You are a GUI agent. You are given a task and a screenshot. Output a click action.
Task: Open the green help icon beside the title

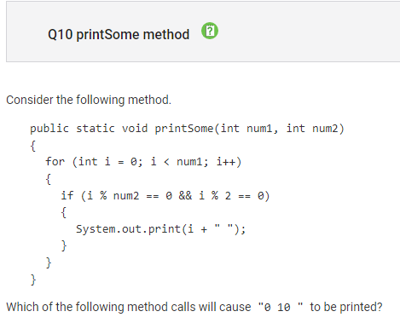pyautogui.click(x=210, y=31)
